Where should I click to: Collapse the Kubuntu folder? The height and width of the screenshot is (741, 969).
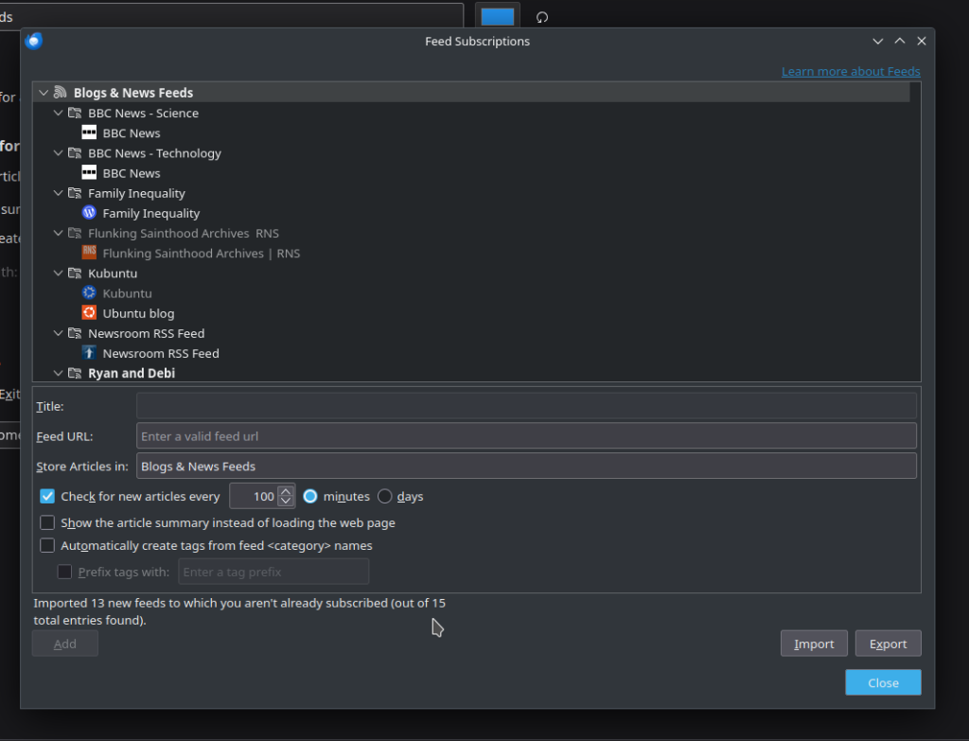59,273
